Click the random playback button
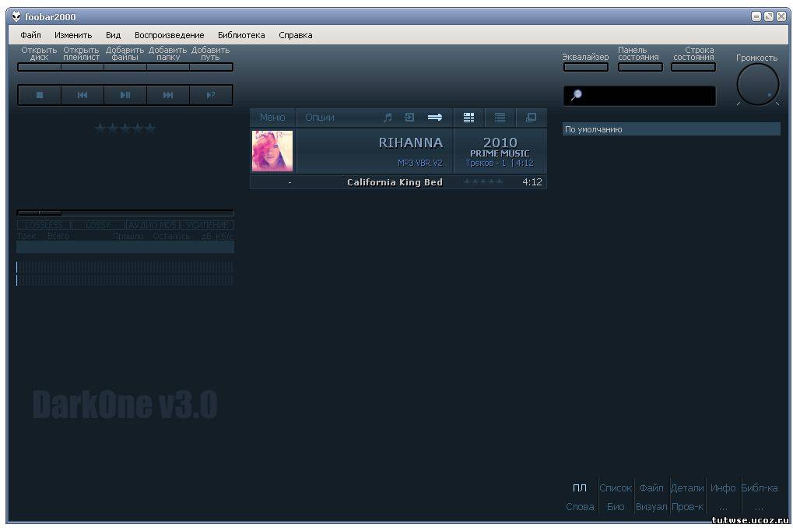This screenshot has height=528, width=793. (x=211, y=95)
